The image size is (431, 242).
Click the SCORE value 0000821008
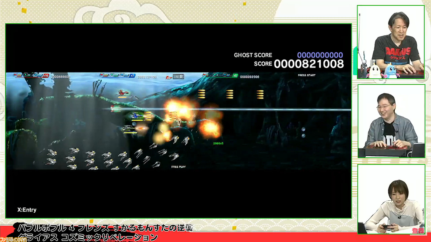[309, 64]
